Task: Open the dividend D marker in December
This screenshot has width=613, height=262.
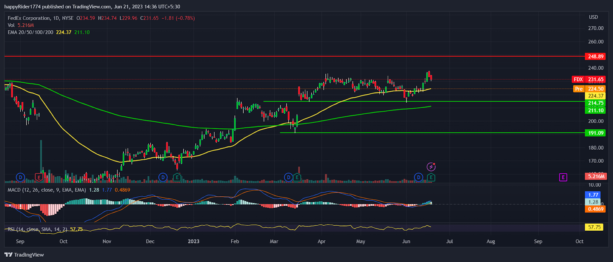Action: tap(163, 177)
